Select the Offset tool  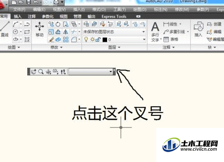pyautogui.click(x=58, y=32)
